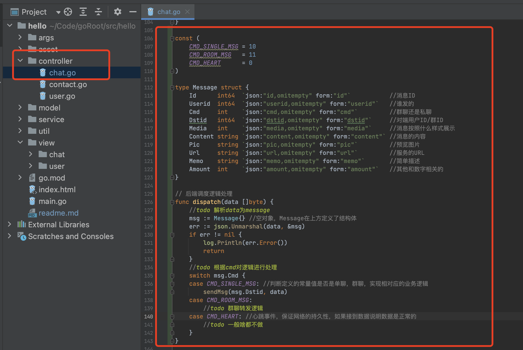Click the gopher icon next to user.go

tap(43, 96)
